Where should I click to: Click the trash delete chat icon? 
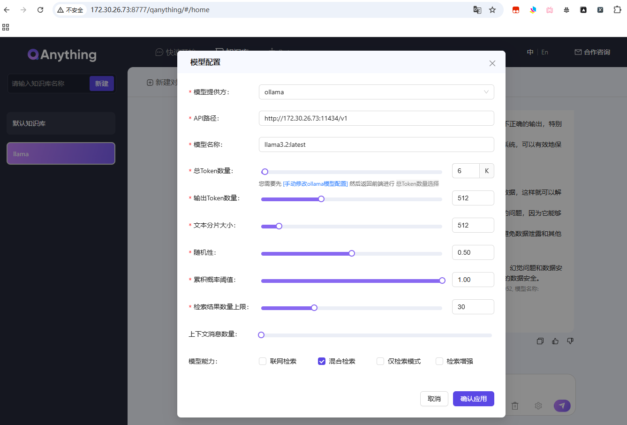tap(515, 406)
